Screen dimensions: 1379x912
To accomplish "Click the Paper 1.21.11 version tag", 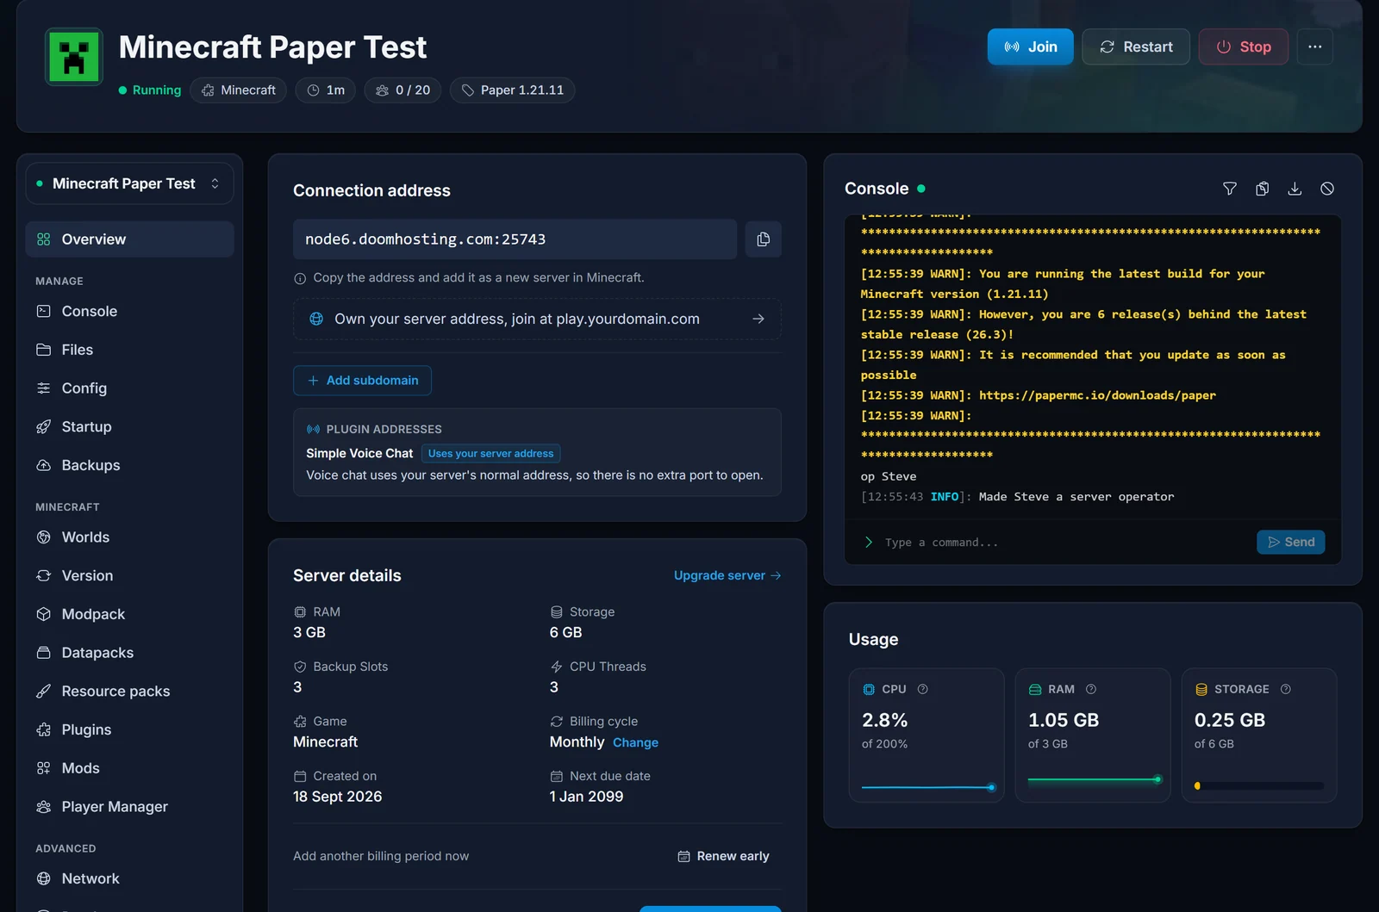I will tap(512, 90).
